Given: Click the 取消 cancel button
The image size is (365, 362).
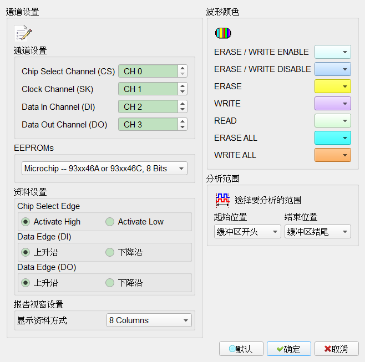Looking at the screenshot, I should point(337,349).
